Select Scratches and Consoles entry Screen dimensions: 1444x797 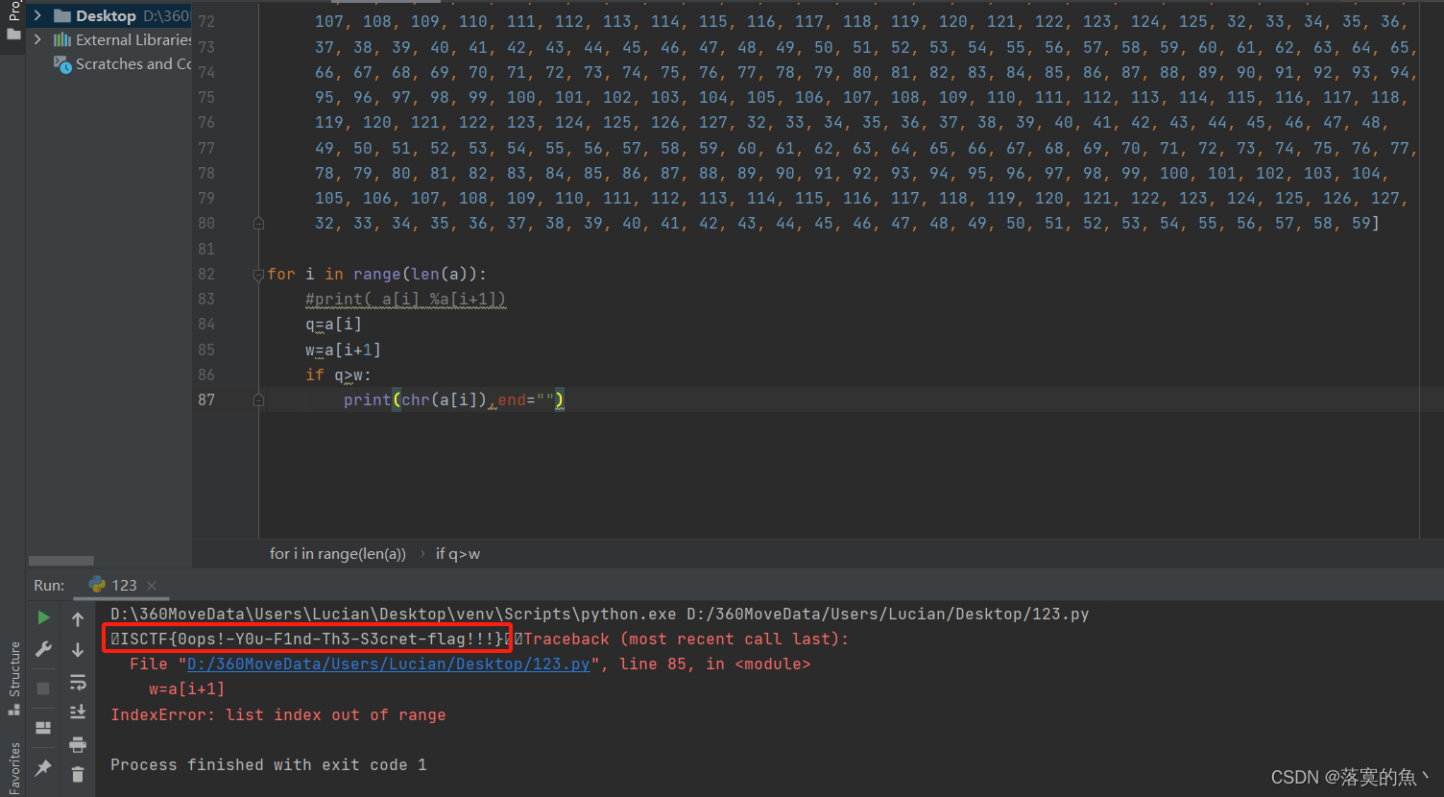123,63
